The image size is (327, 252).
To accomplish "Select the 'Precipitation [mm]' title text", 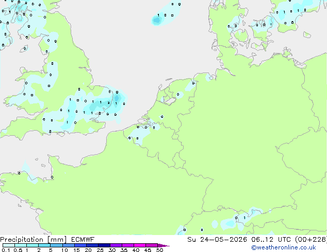I will coord(34,240).
